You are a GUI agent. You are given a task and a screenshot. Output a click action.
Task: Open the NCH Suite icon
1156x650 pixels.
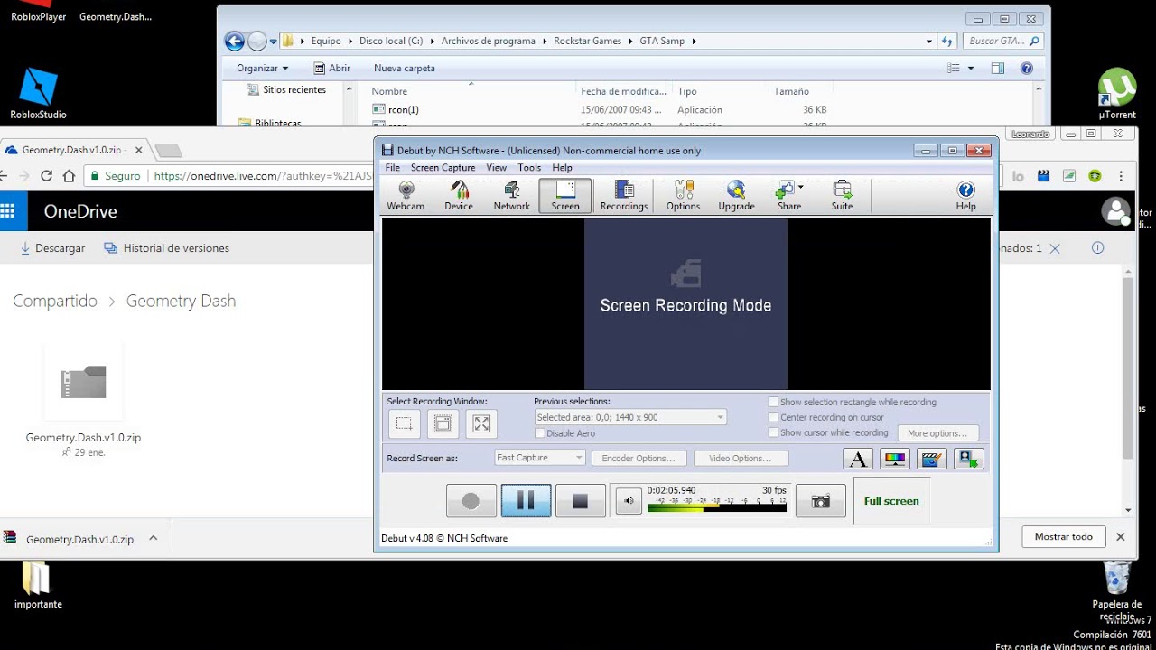(x=842, y=196)
